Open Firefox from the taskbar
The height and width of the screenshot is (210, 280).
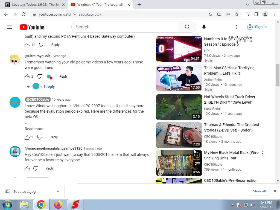point(58,205)
